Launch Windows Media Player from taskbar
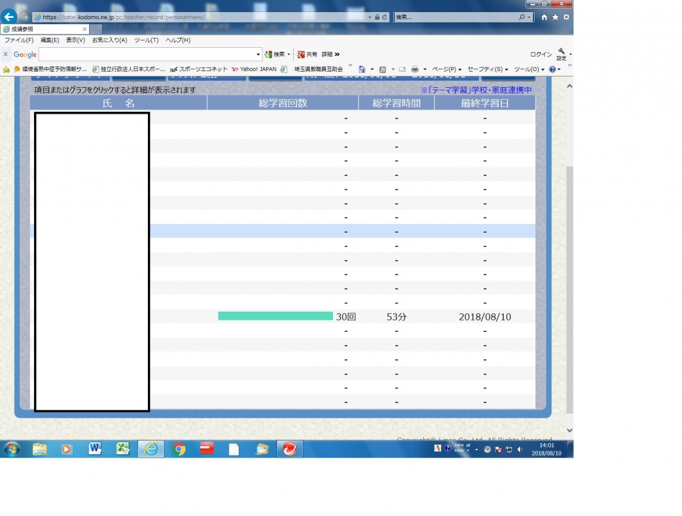This screenshot has width=682, height=516. click(67, 449)
